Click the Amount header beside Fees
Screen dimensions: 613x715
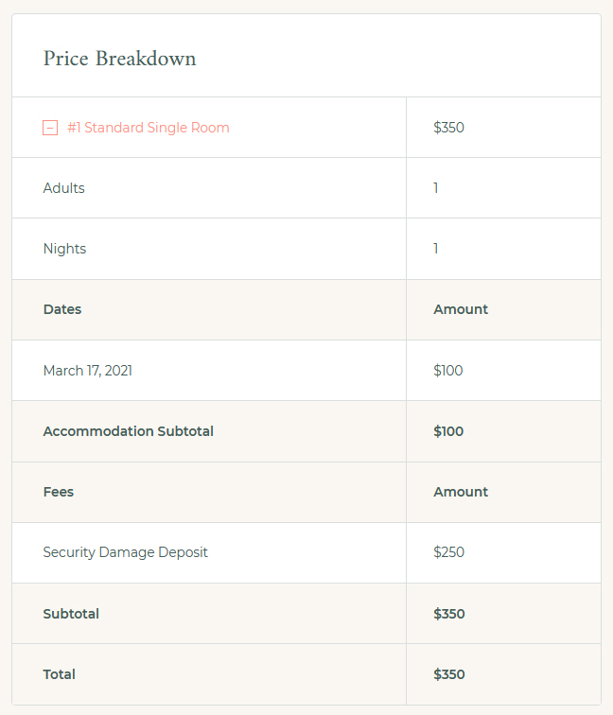461,492
